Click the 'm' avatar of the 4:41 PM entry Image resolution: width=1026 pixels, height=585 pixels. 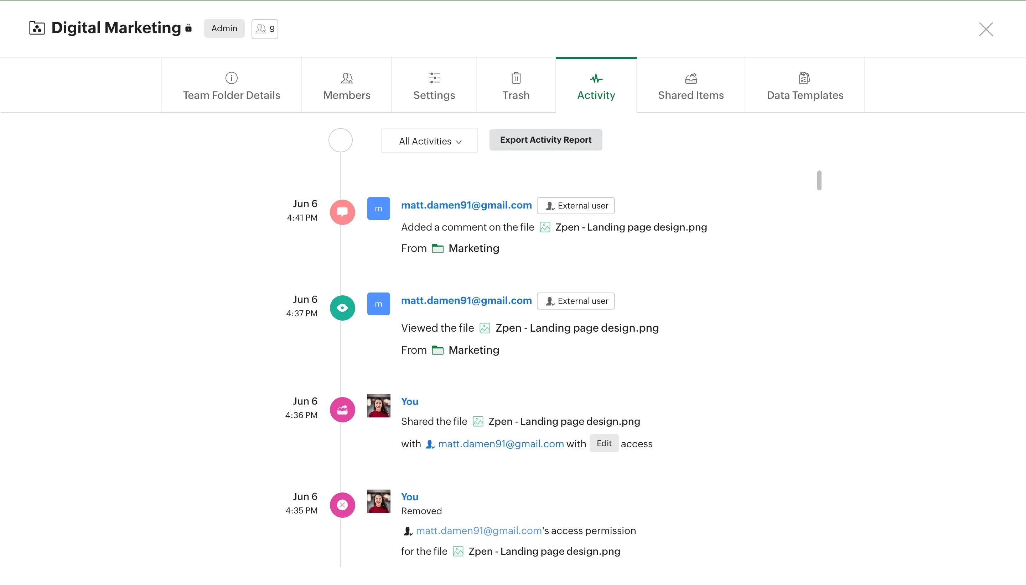(x=378, y=209)
